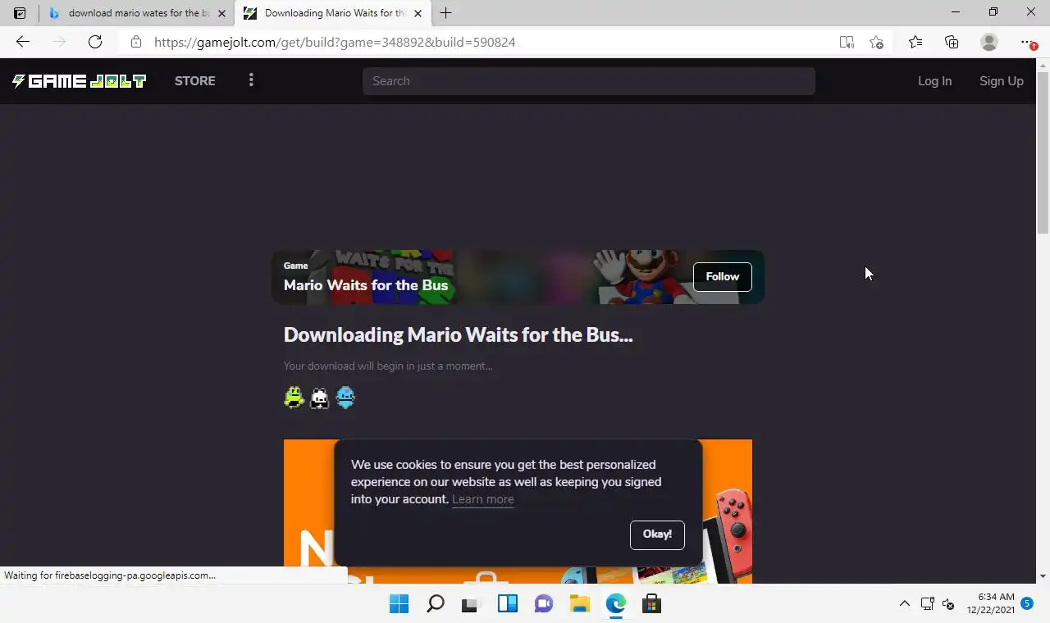The width and height of the screenshot is (1050, 623).
Task: Click the Game Jolt Search field
Action: pos(589,80)
